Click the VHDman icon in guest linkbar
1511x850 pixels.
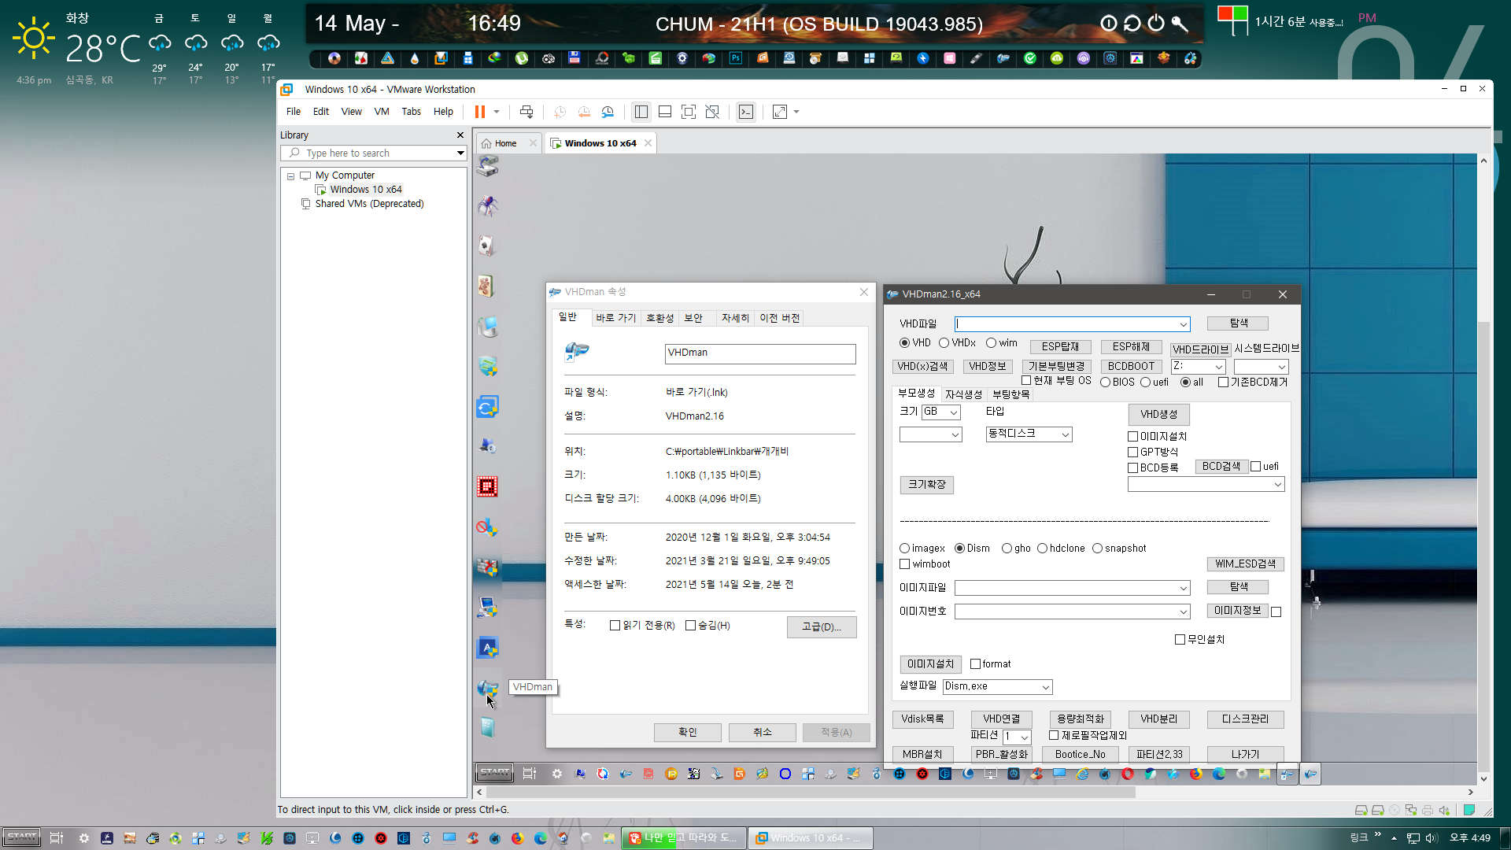point(487,689)
